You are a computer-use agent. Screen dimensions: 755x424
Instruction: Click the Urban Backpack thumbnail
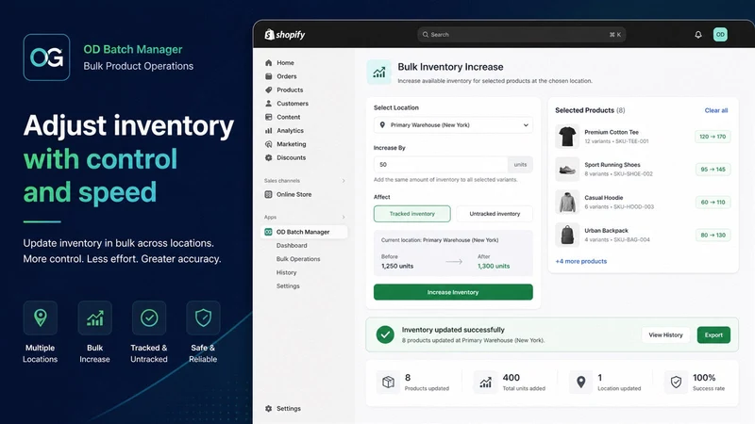(567, 235)
